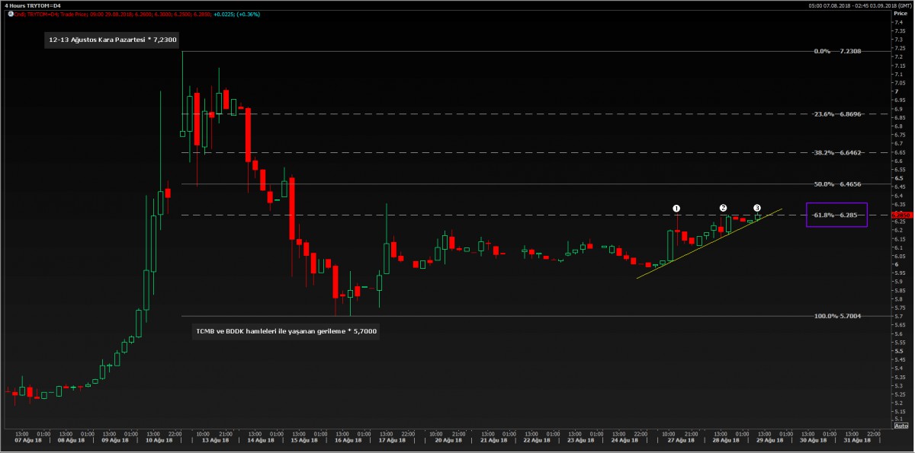Click the 23.6% 6.8696 Fibonacci level label

[836, 114]
